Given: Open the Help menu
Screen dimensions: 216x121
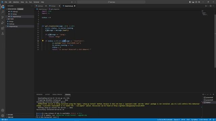Looking at the screenshot, I should click(x=42, y=2).
